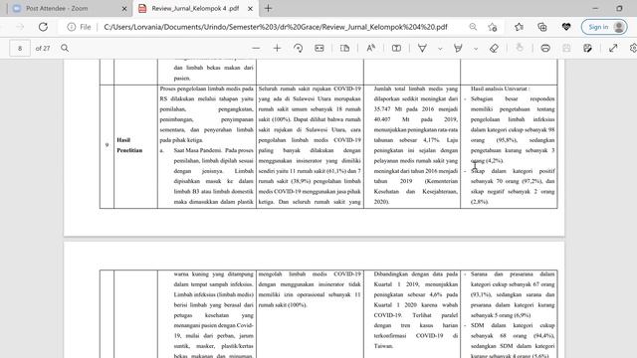The image size is (637, 358).
Task: Click the page number field showing 8
Action: pos(20,49)
